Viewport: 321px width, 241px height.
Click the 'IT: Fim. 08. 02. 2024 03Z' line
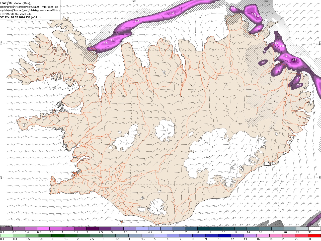point(16,14)
